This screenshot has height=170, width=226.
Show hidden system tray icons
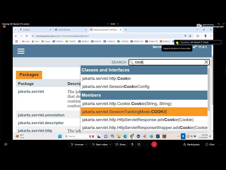[x=178, y=136]
